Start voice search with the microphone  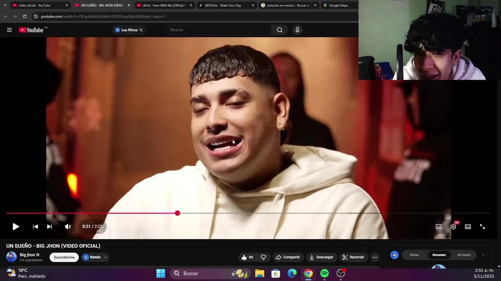click(297, 30)
